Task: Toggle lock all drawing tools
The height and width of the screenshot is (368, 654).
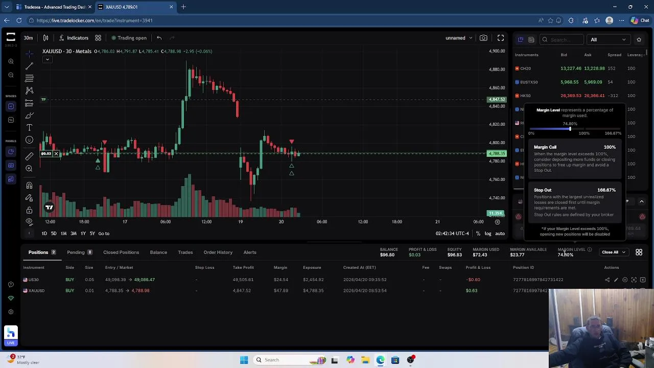Action: click(29, 210)
